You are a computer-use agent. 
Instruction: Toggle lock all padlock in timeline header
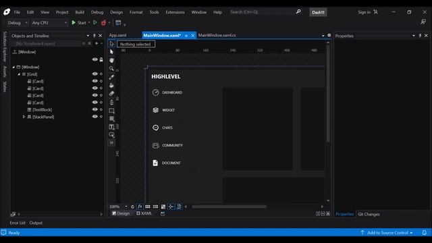click(101, 59)
